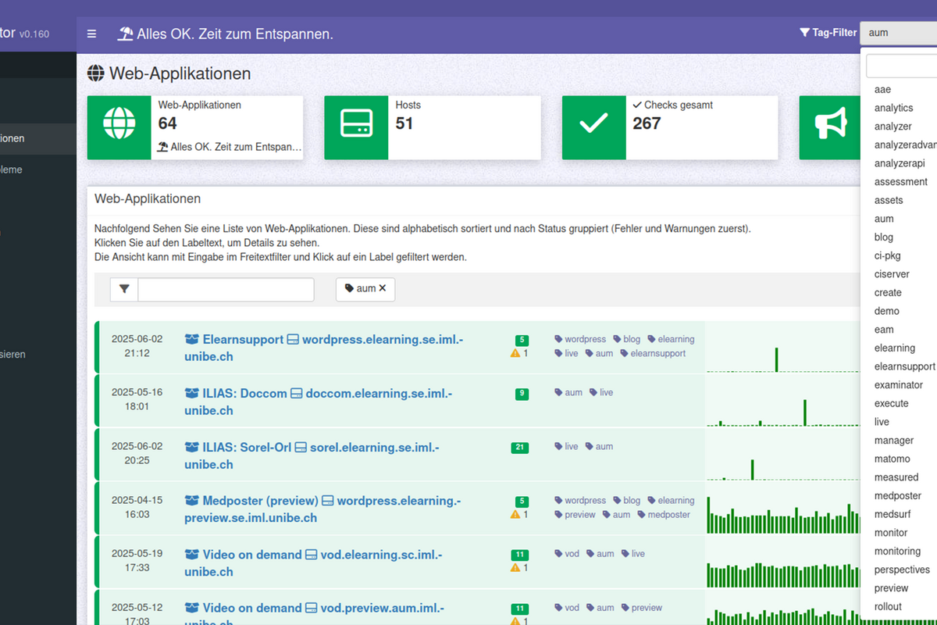Click the Hosts server tile icon
The height and width of the screenshot is (625, 937).
point(356,127)
